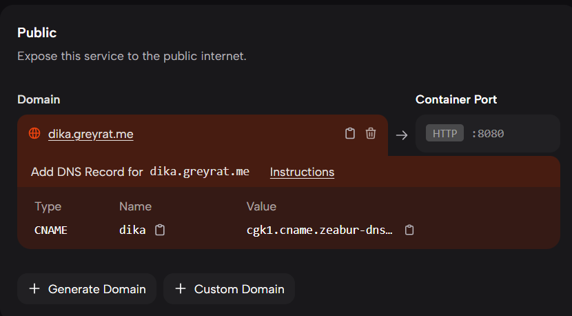This screenshot has height=316, width=572.
Task: Open the dika.greyrat.me domain link
Action: pyautogui.click(x=90, y=134)
